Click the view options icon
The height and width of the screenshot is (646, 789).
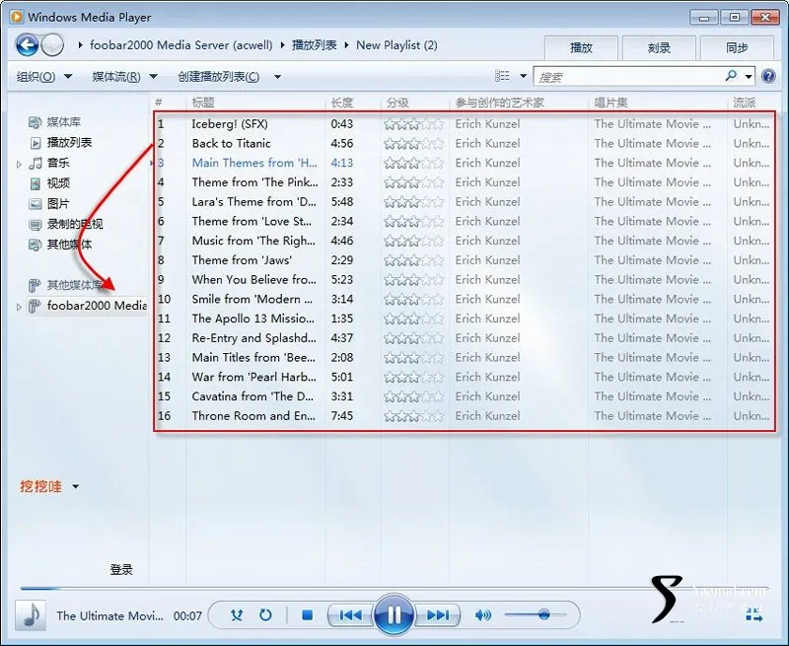click(502, 76)
